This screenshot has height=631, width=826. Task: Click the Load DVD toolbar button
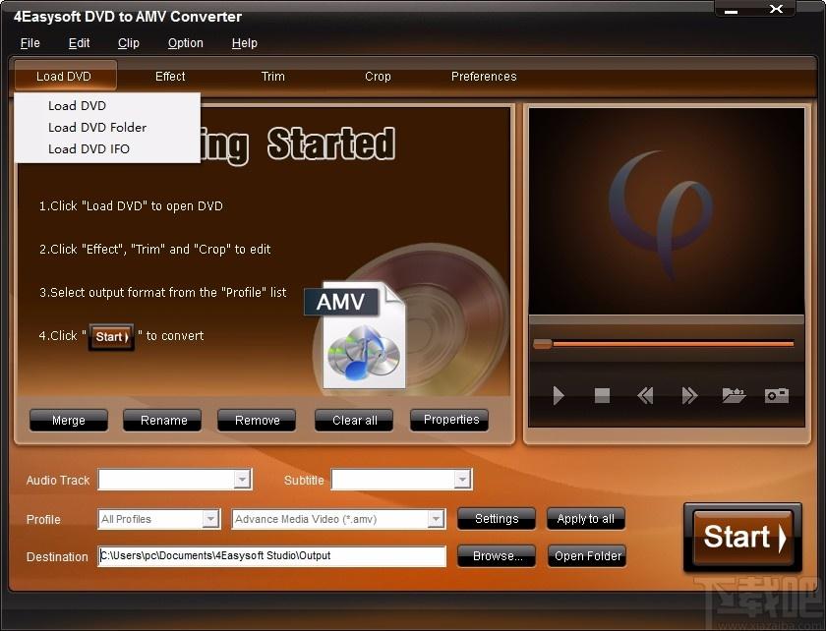[64, 77]
